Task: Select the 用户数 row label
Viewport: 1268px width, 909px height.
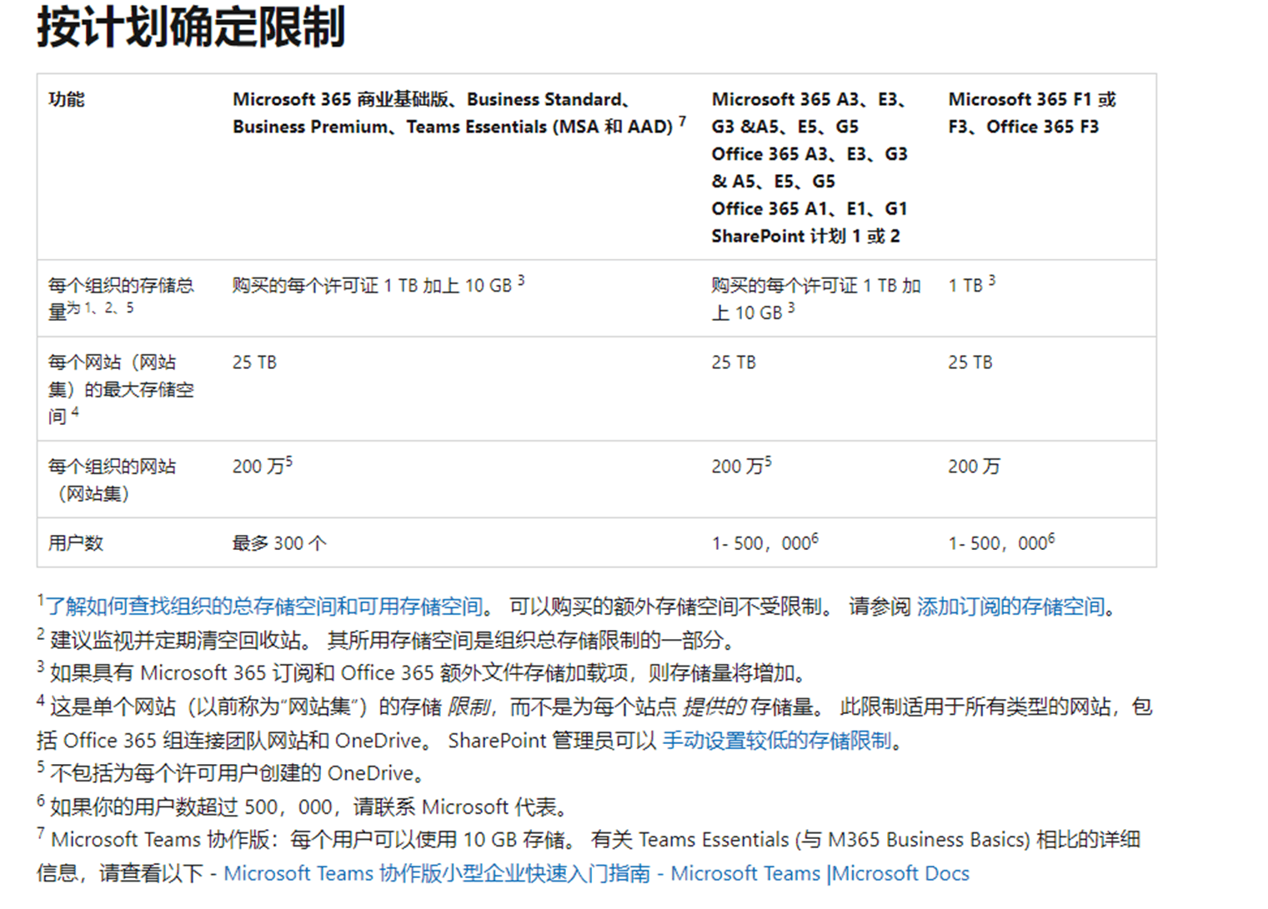Action: pyautogui.click(x=76, y=543)
